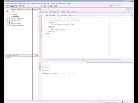
Task: Click the Shift Line Right editor icon
Action: pos(70,11)
